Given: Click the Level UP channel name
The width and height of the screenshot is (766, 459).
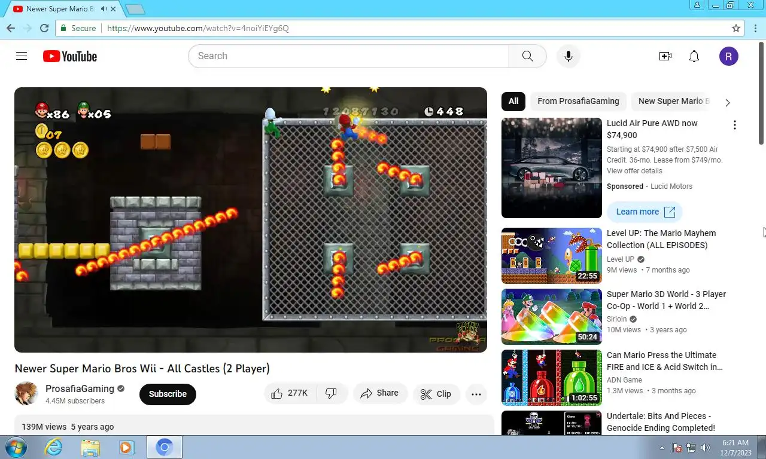Looking at the screenshot, I should pos(620,259).
